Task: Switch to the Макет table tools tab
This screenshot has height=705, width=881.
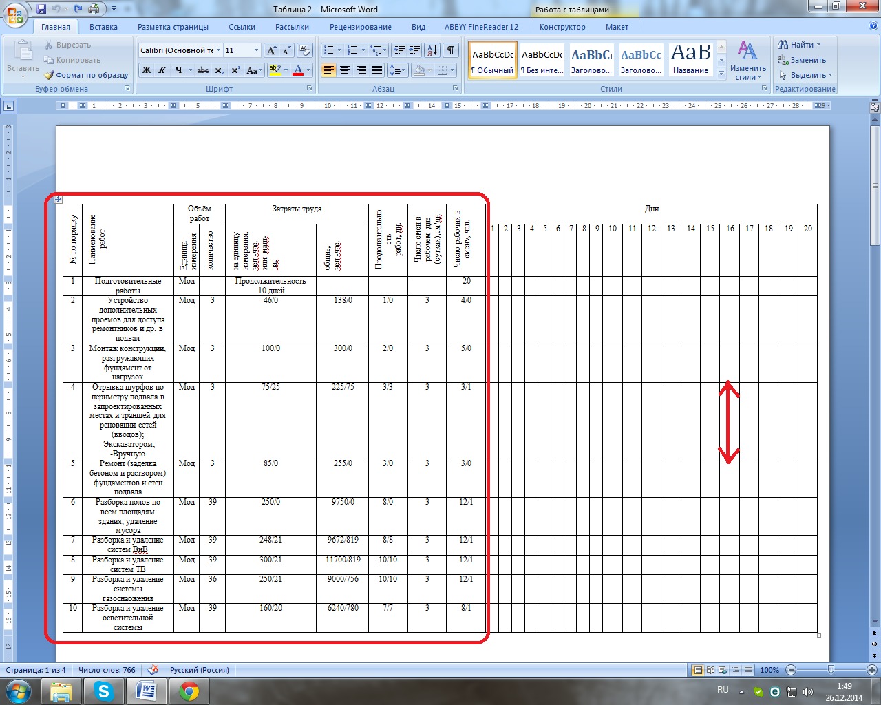Action: click(617, 27)
